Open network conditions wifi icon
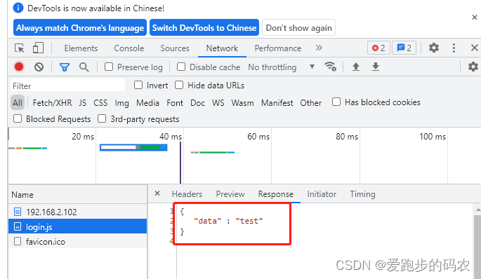The image size is (481, 279). coord(331,67)
